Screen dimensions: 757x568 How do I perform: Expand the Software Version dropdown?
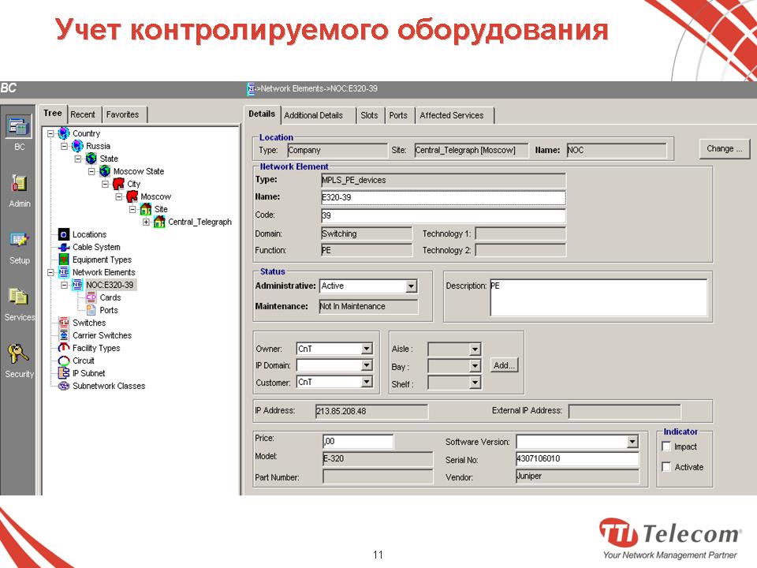[x=632, y=442]
